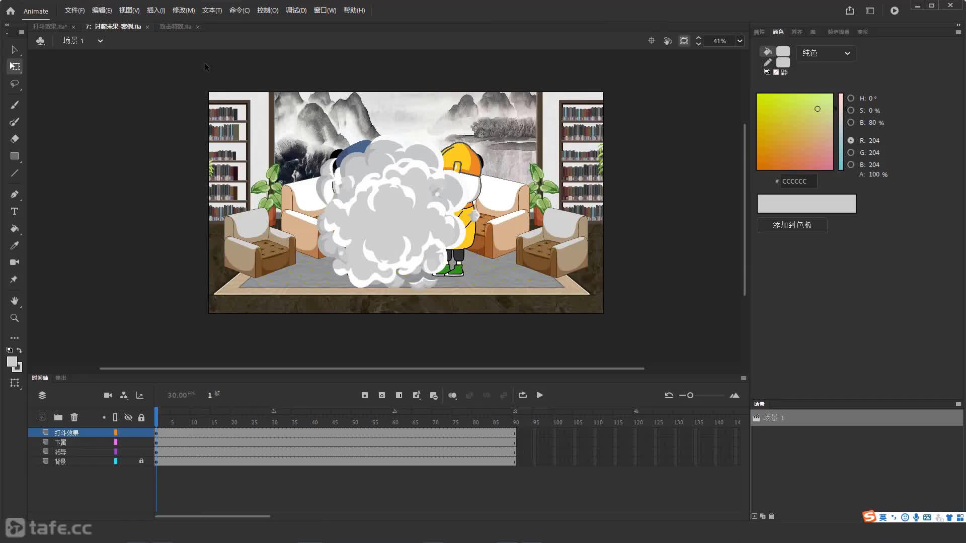
Task: Open the scene panel options menu
Action: pyautogui.click(x=958, y=404)
